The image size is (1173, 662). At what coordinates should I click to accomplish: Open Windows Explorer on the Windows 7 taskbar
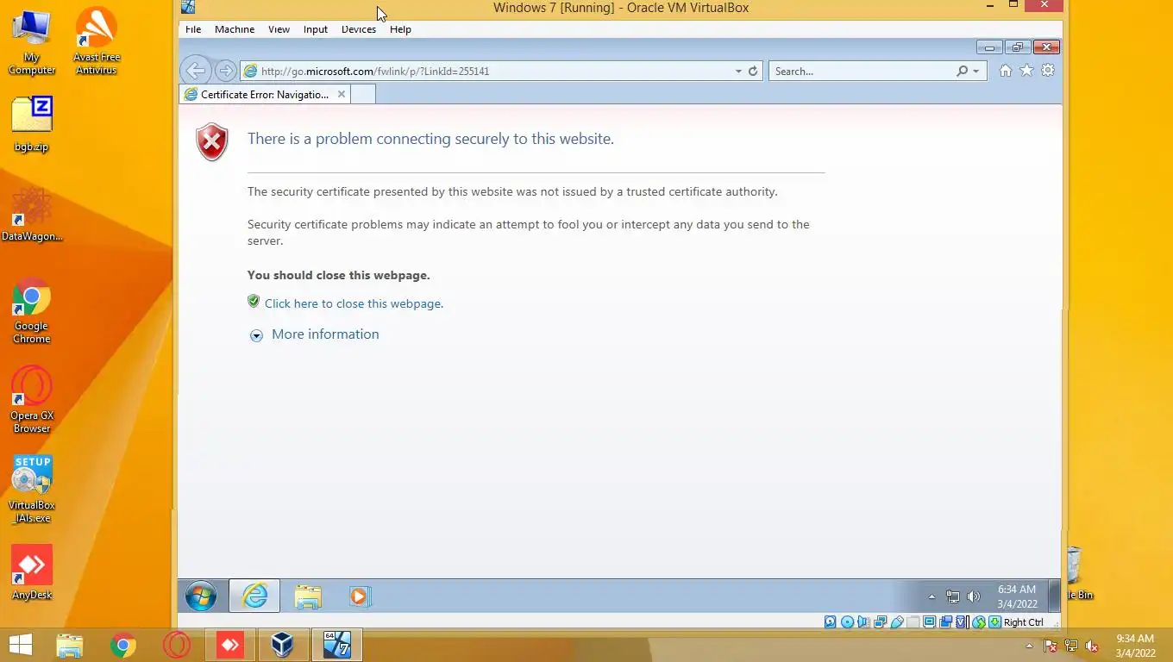click(307, 596)
